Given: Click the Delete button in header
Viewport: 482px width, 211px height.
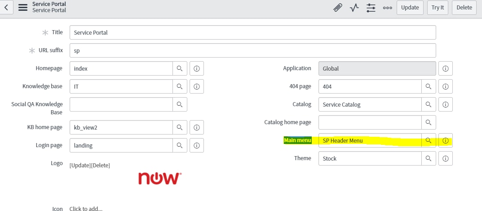Looking at the screenshot, I should (464, 8).
